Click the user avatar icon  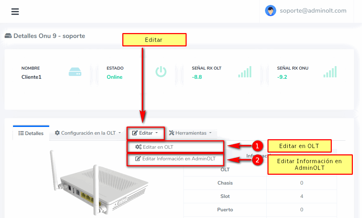point(270,11)
